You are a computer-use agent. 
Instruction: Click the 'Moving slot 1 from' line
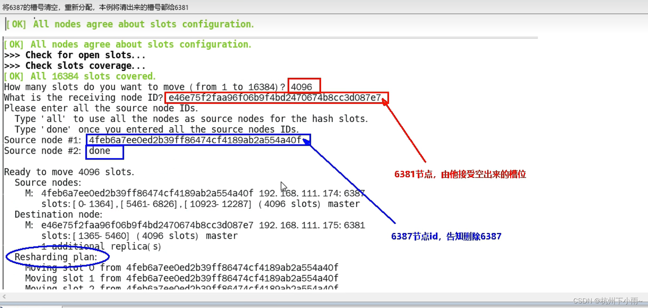182,278
